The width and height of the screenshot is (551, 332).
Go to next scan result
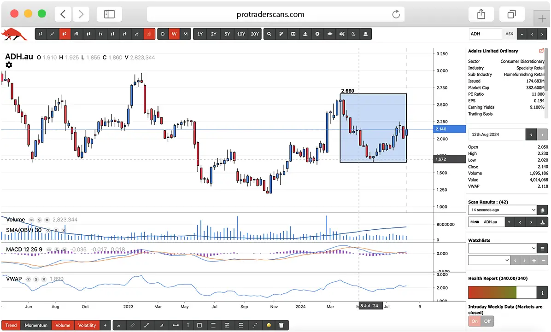[531, 222]
